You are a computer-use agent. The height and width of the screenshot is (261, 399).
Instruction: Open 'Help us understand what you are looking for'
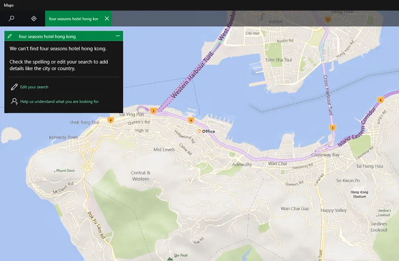click(59, 102)
